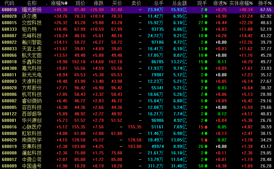Click 涨速 value -0.12
This screenshot has height=169, width=274.
[x=221, y=114]
